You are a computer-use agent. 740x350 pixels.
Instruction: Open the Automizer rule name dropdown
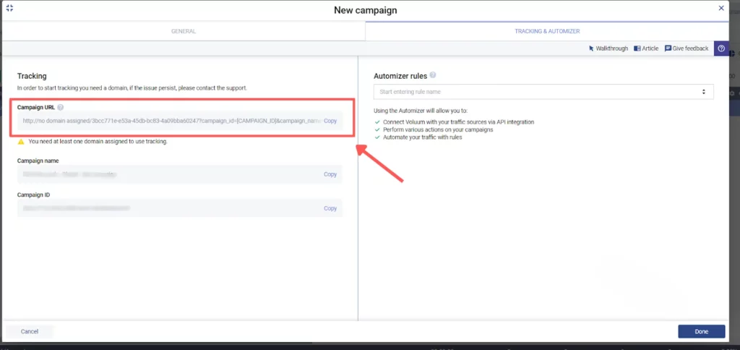click(543, 92)
